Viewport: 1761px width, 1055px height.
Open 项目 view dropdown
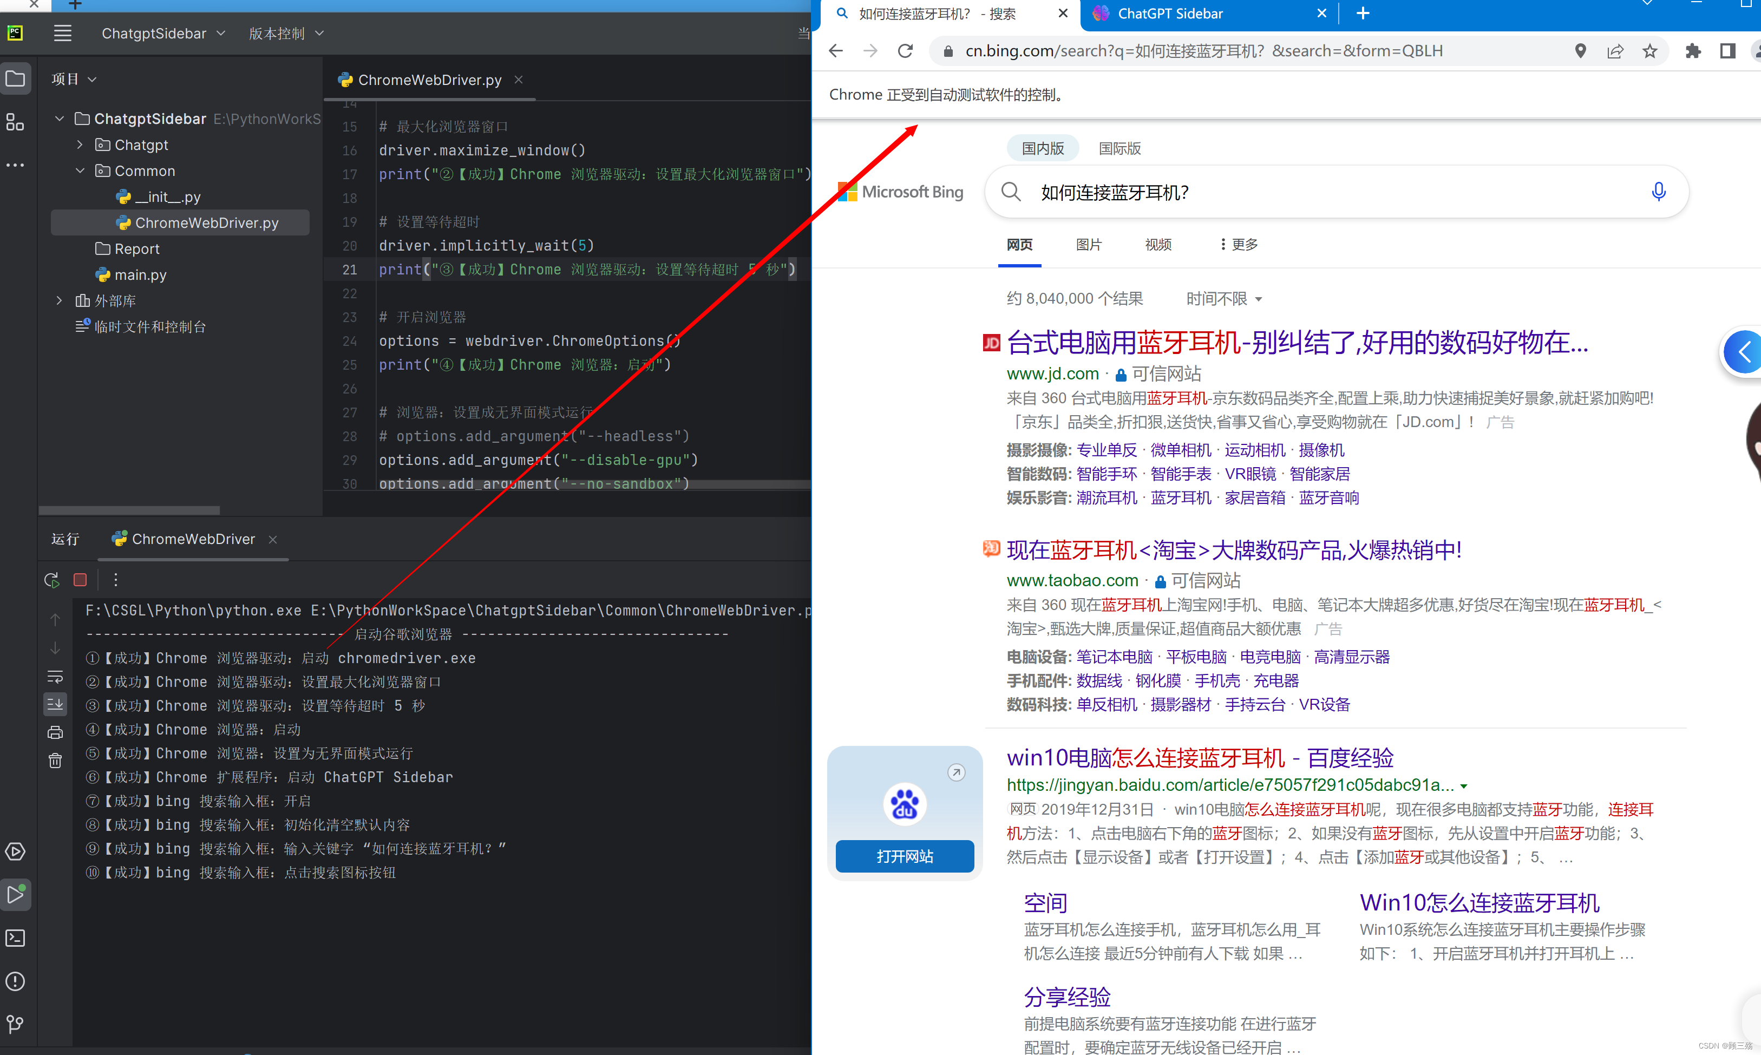click(x=73, y=79)
